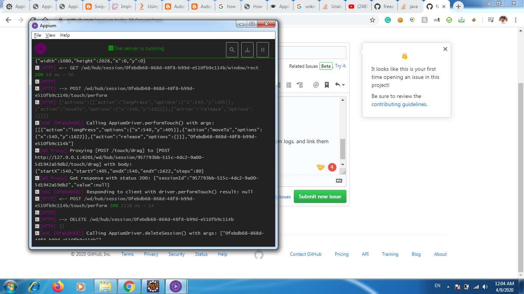Insert a saved reply via bookmark icon
Screen dimensions: 524x294
(x=327, y=85)
